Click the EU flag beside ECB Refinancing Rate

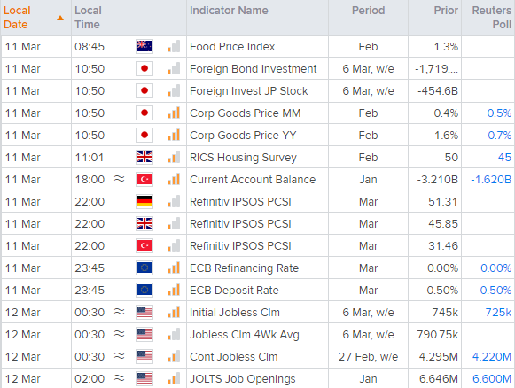point(144,268)
